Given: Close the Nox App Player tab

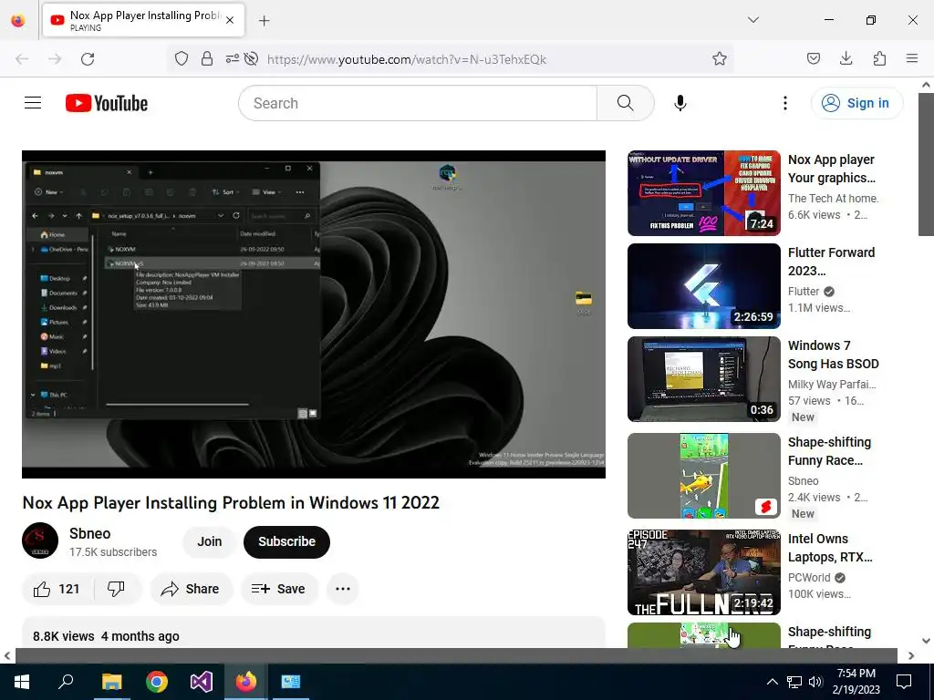Looking at the screenshot, I should [x=230, y=20].
